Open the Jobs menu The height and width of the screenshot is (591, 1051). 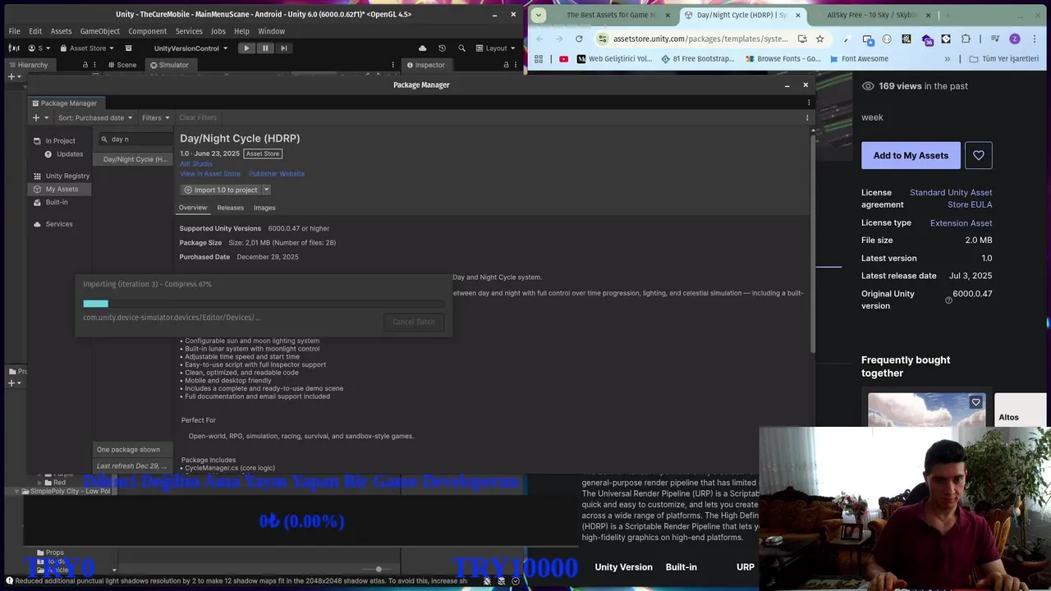(218, 31)
